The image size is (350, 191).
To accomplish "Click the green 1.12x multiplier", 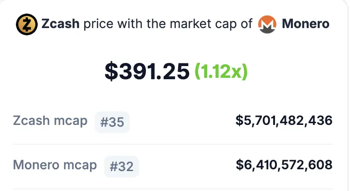I will [x=221, y=71].
